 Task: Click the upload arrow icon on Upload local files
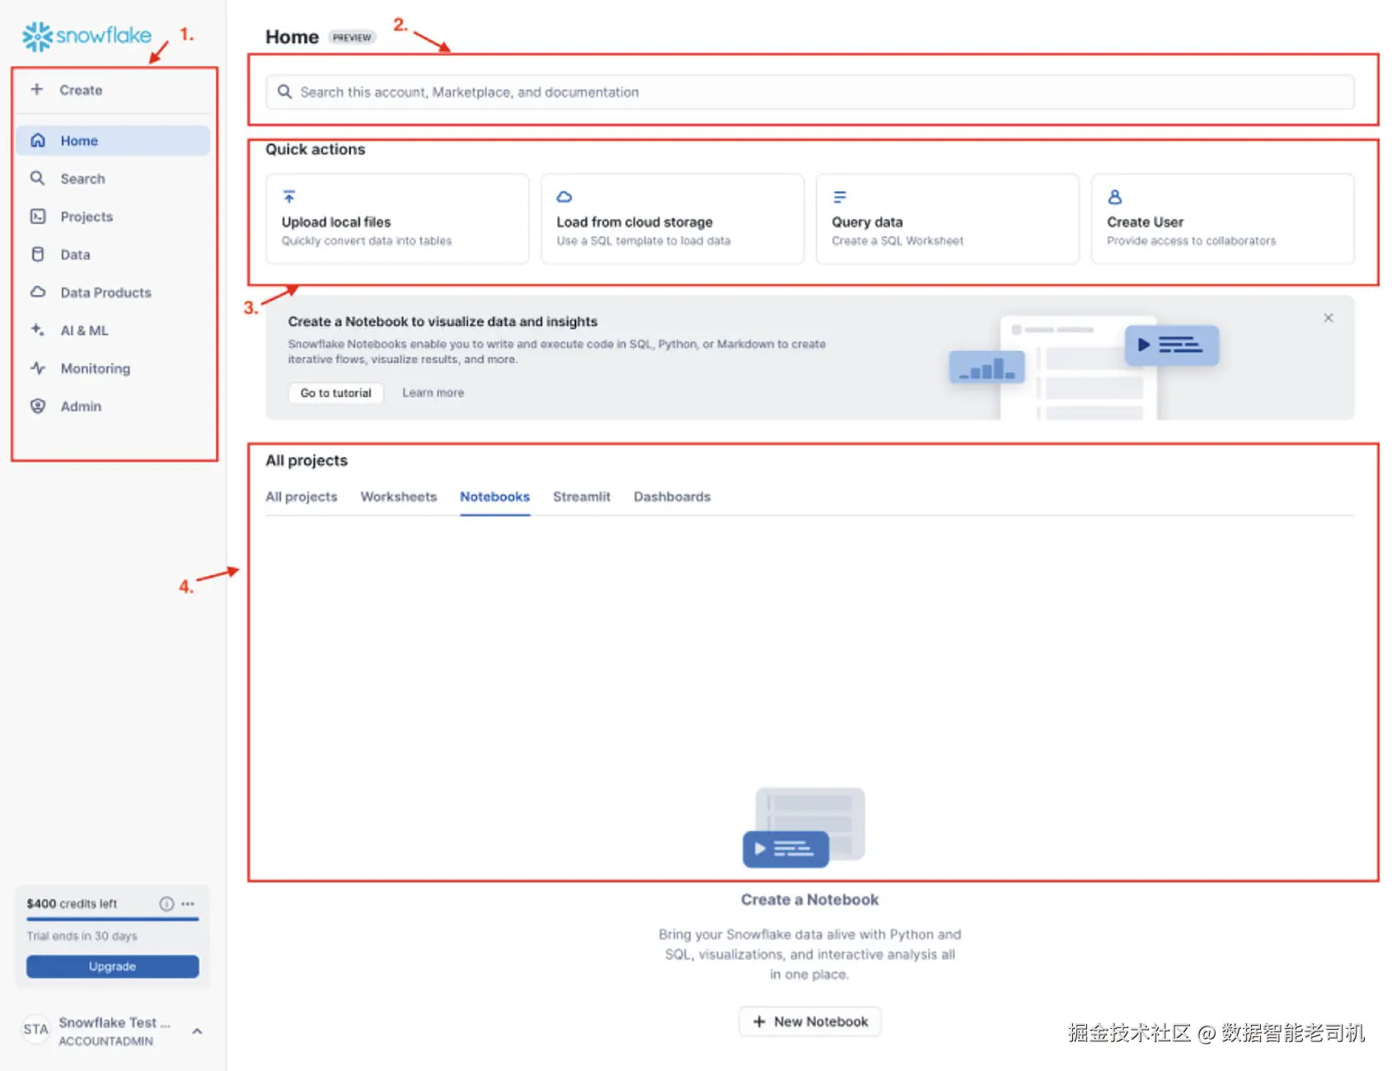pyautogui.click(x=289, y=197)
